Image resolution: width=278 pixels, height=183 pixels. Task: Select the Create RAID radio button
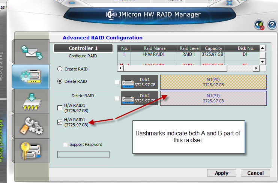coord(60,69)
